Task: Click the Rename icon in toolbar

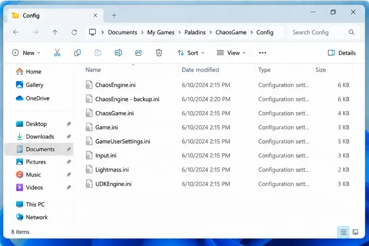Action: [118, 53]
